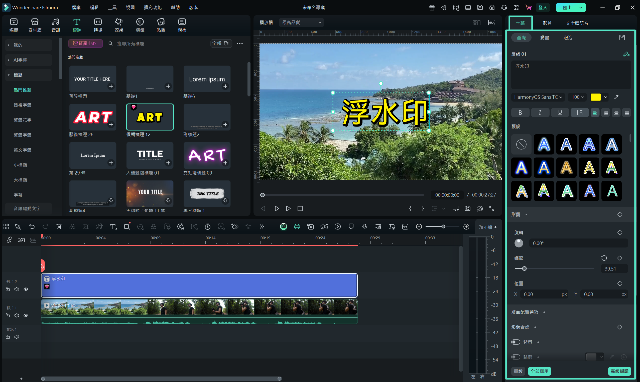The image size is (640, 382).
Task: Enable the 輪廓 outline switch
Action: 516,357
